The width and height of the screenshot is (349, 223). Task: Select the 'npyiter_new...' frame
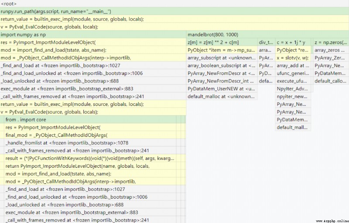click(293, 96)
